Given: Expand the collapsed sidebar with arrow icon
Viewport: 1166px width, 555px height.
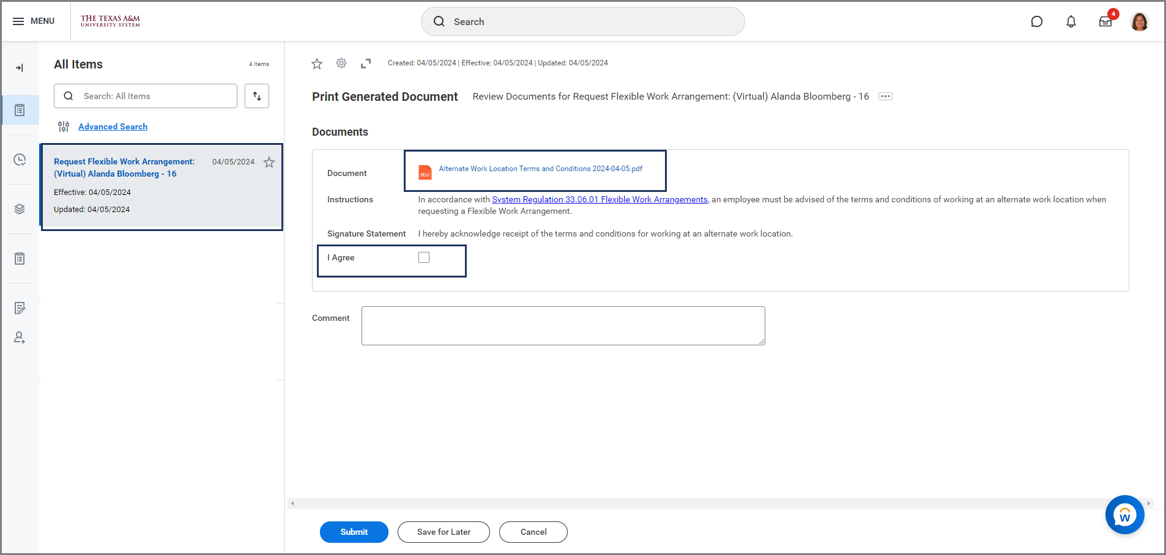Looking at the screenshot, I should 20,68.
